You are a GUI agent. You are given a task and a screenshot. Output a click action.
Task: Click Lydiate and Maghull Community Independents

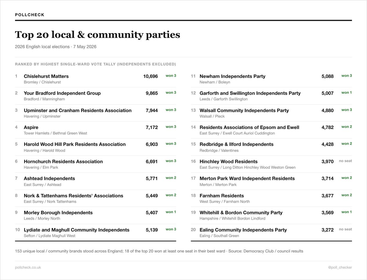(76, 230)
